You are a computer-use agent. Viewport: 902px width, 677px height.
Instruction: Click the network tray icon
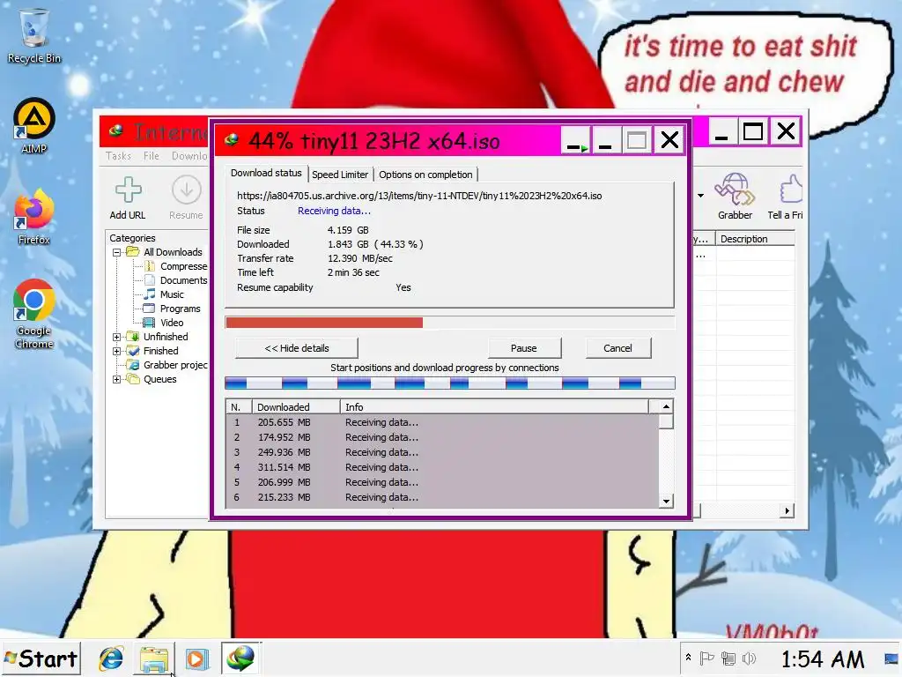[728, 658]
